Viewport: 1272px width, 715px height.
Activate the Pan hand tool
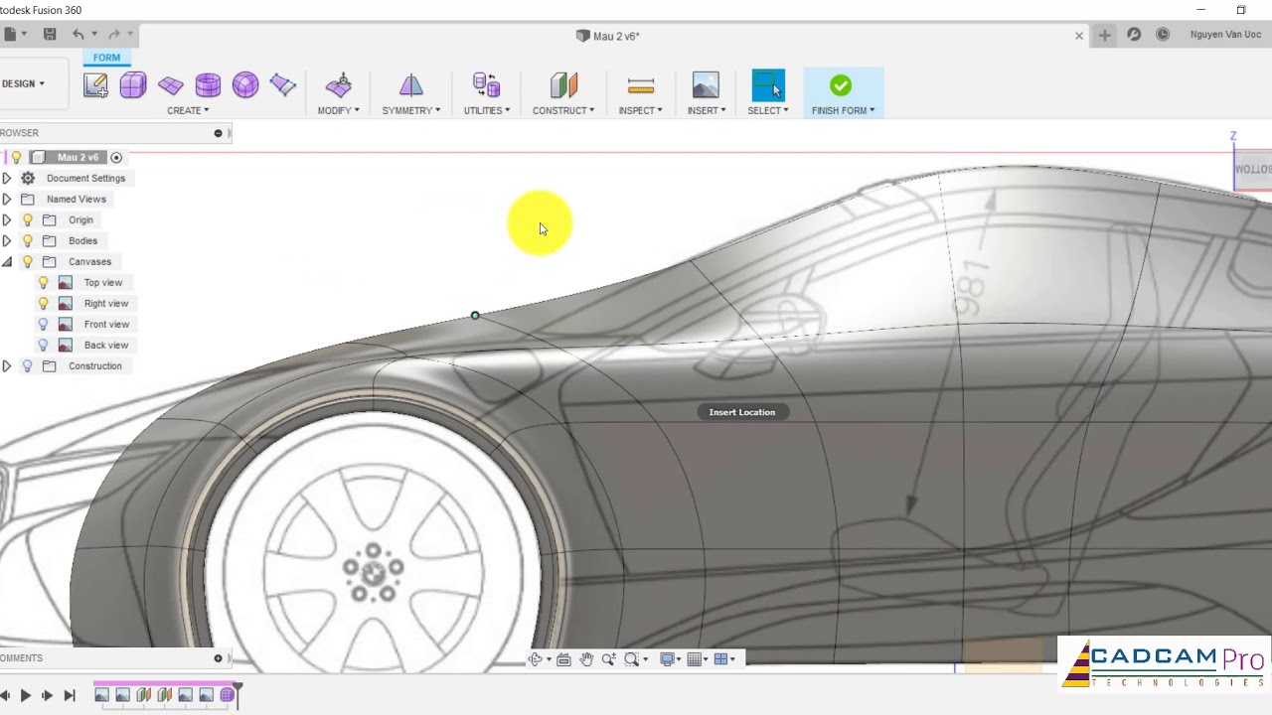click(586, 659)
